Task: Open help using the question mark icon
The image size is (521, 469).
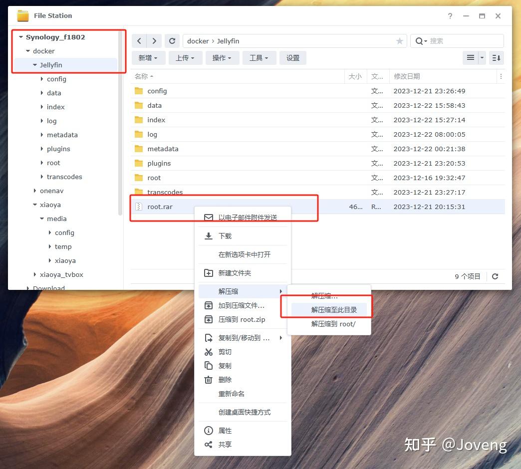Action: (450, 16)
